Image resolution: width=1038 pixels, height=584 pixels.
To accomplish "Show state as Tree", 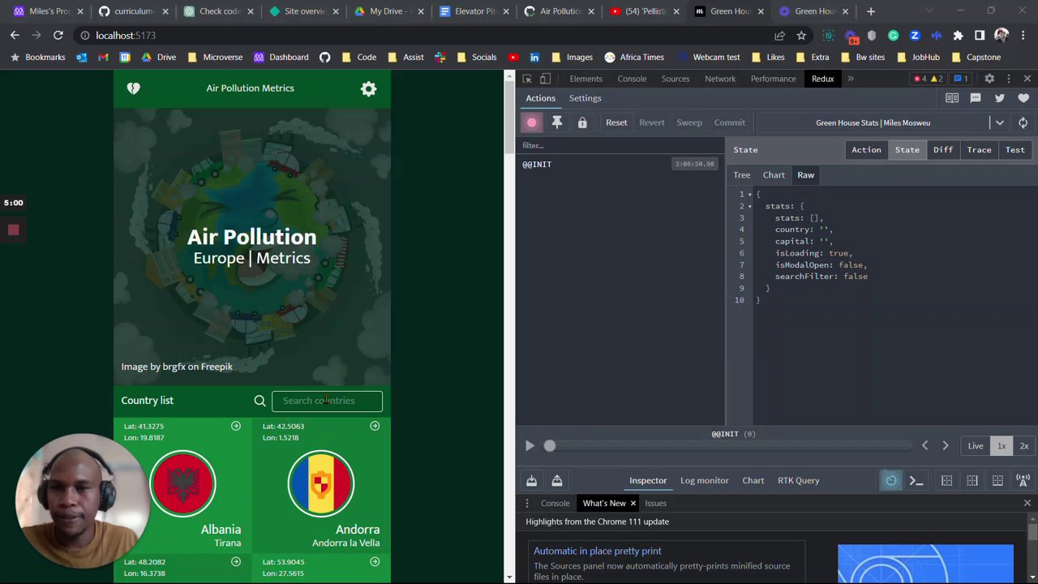I will coord(742,175).
